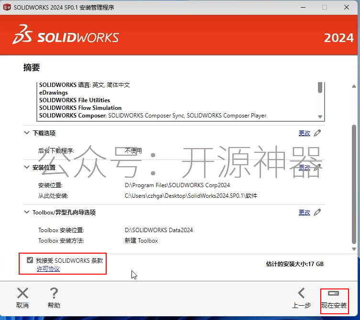Click product list scrollbar down arrow
Image resolution: width=360 pixels, height=320 pixels.
point(320,117)
